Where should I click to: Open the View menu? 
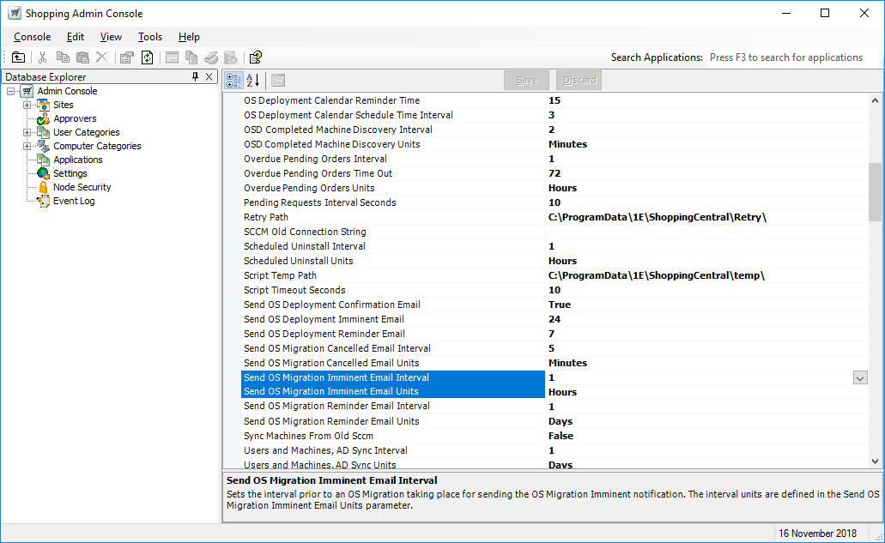tap(111, 37)
